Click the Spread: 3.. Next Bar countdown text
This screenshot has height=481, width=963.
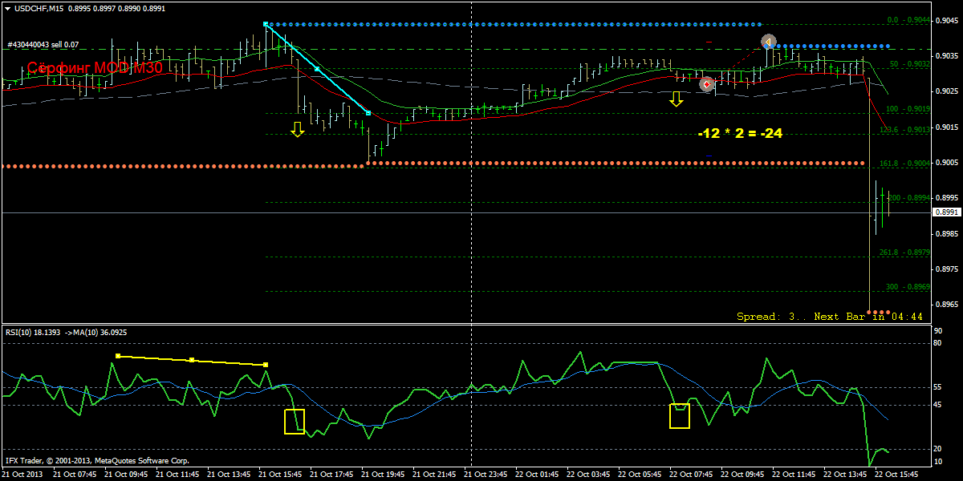coord(830,317)
